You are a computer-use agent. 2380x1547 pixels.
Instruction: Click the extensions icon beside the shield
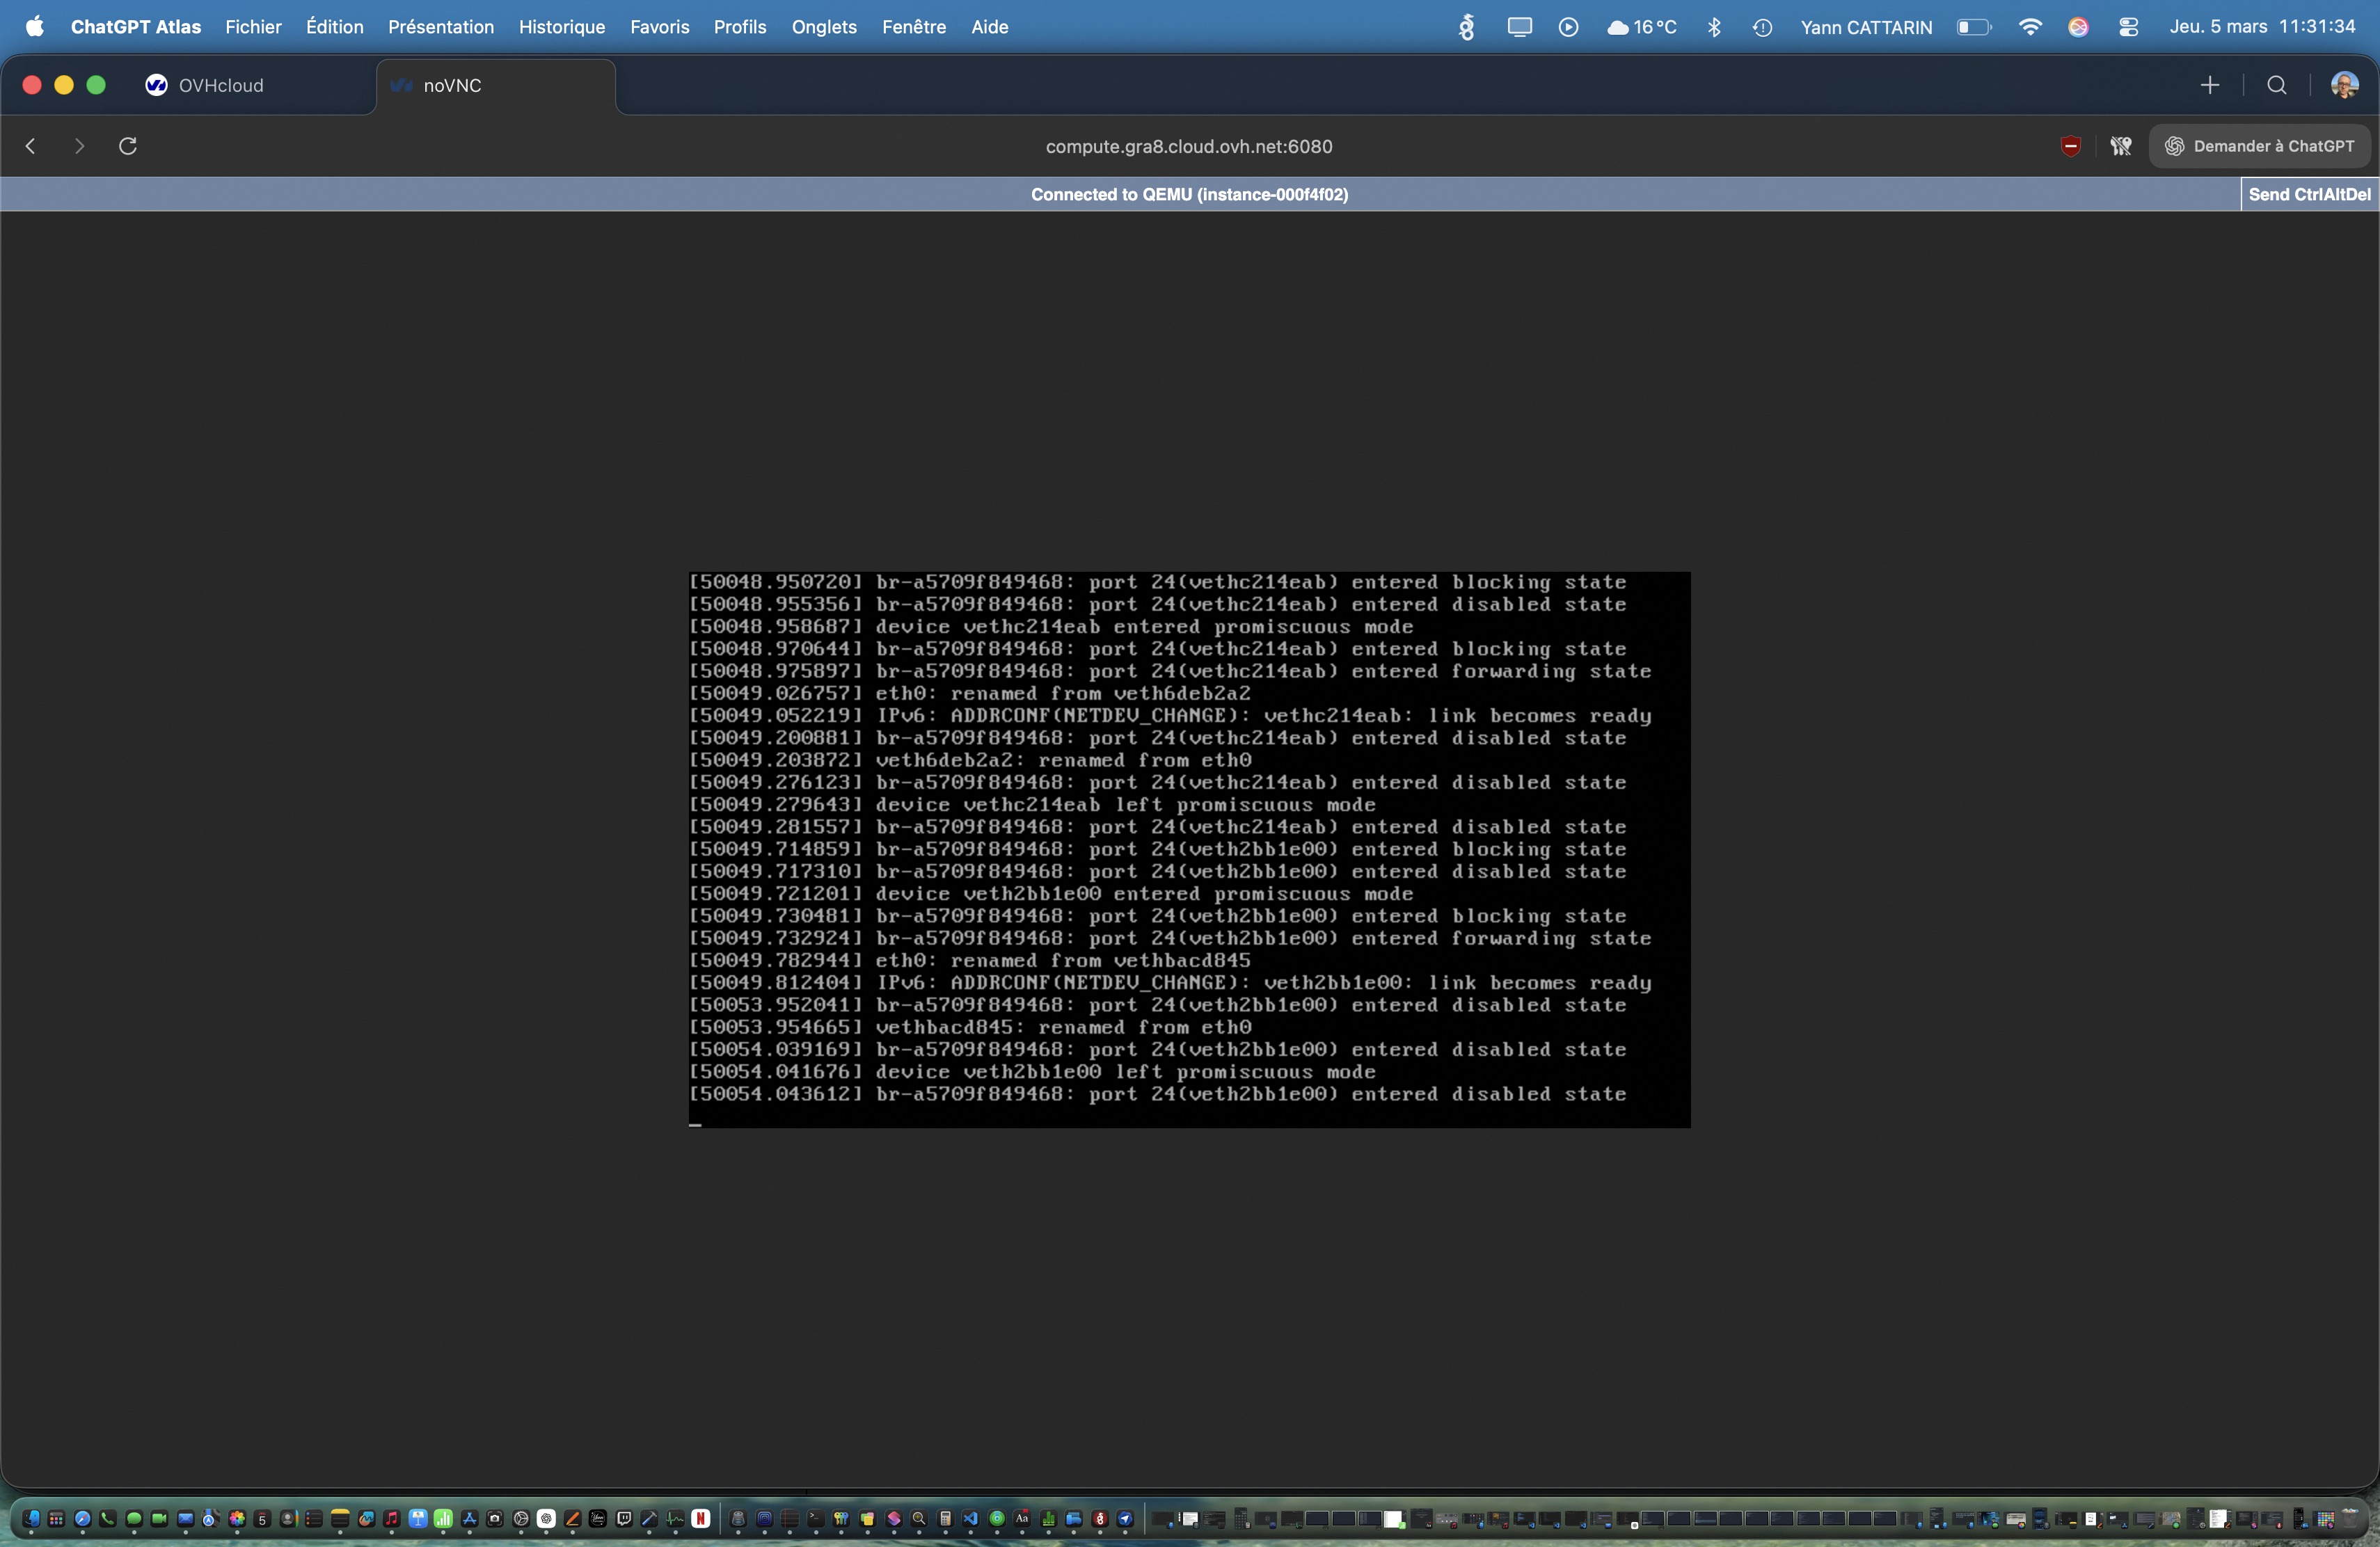coord(2120,146)
